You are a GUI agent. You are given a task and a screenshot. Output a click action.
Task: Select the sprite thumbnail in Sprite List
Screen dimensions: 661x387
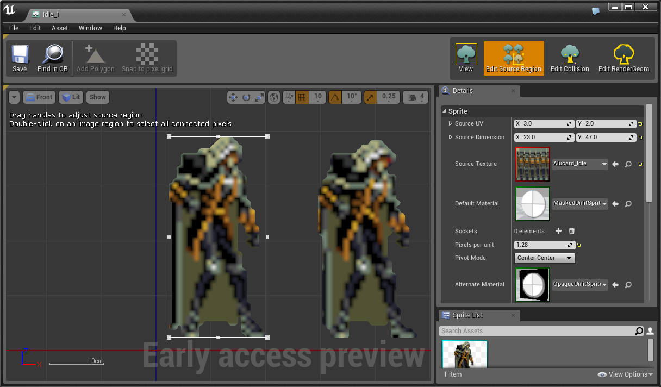click(464, 353)
